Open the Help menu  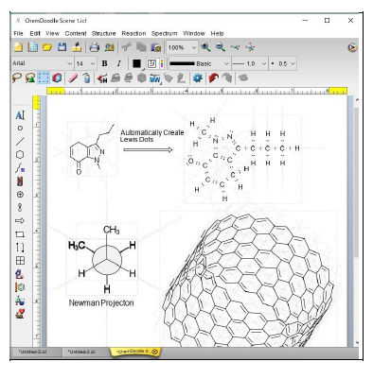(217, 33)
